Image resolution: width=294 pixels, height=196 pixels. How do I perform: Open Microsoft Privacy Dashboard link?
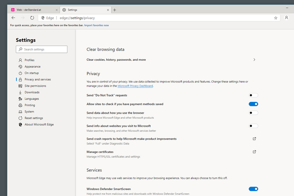pyautogui.click(x=135, y=86)
